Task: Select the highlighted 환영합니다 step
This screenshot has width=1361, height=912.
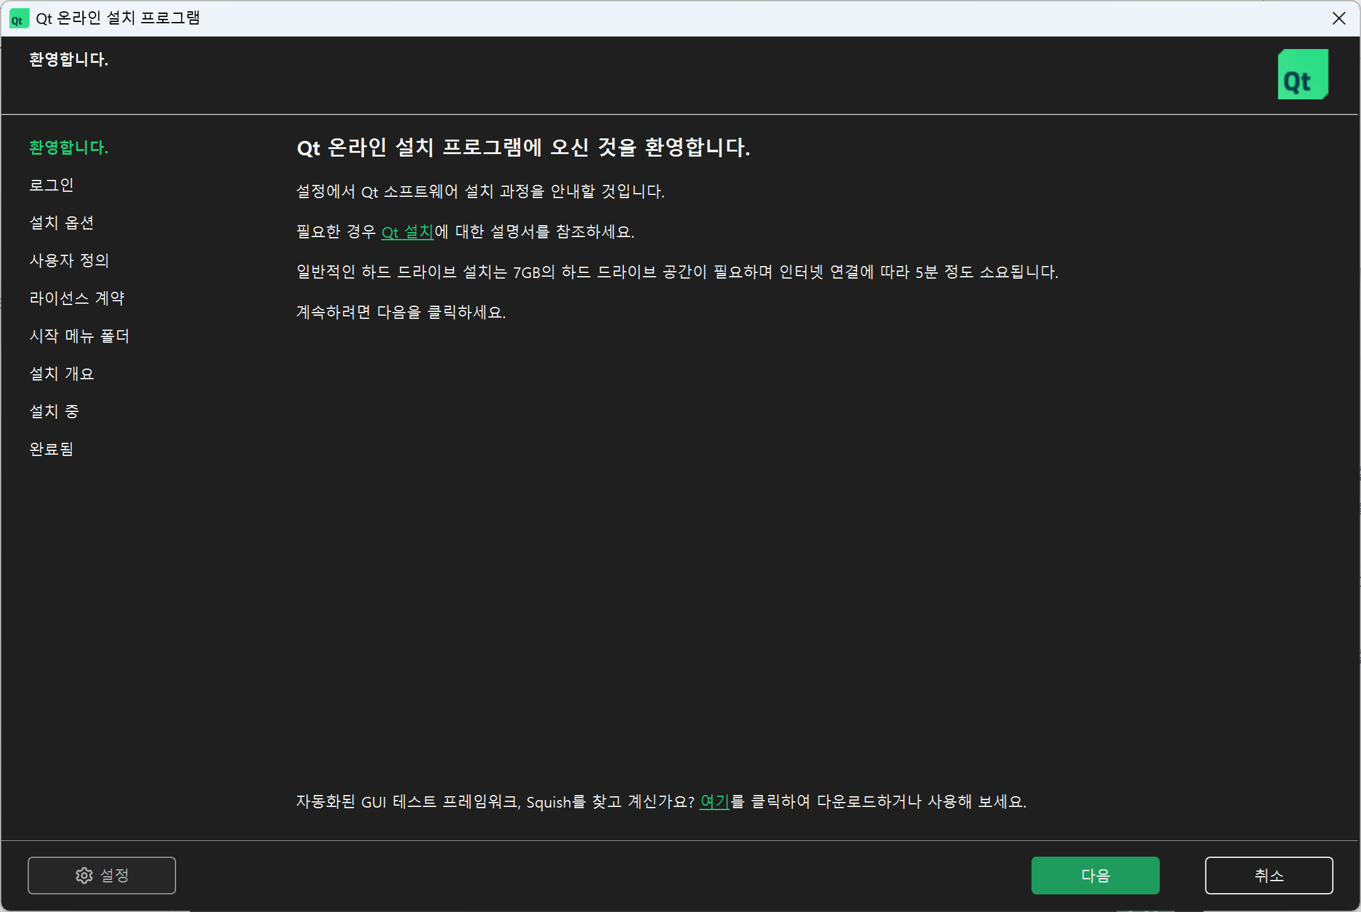Action: pyautogui.click(x=68, y=147)
